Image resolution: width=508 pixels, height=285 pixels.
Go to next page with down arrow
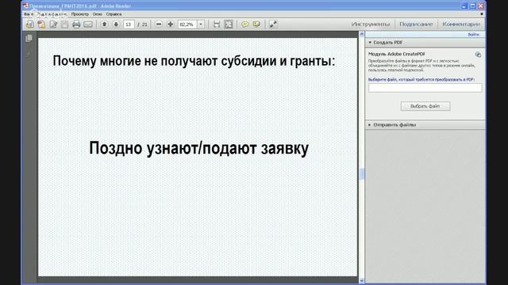click(x=116, y=25)
